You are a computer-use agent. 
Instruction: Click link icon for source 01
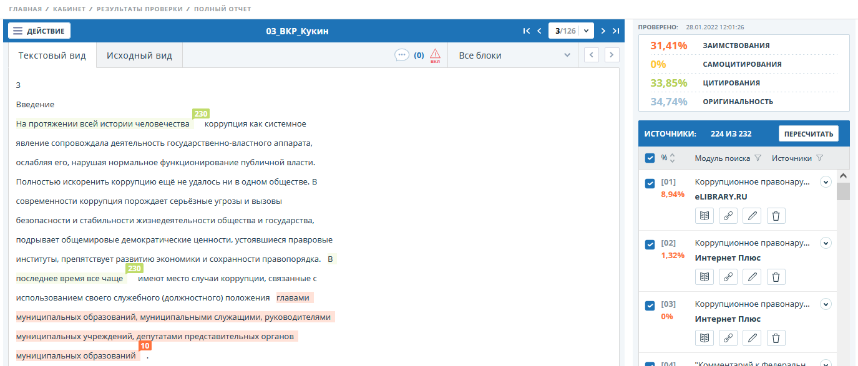coord(728,216)
